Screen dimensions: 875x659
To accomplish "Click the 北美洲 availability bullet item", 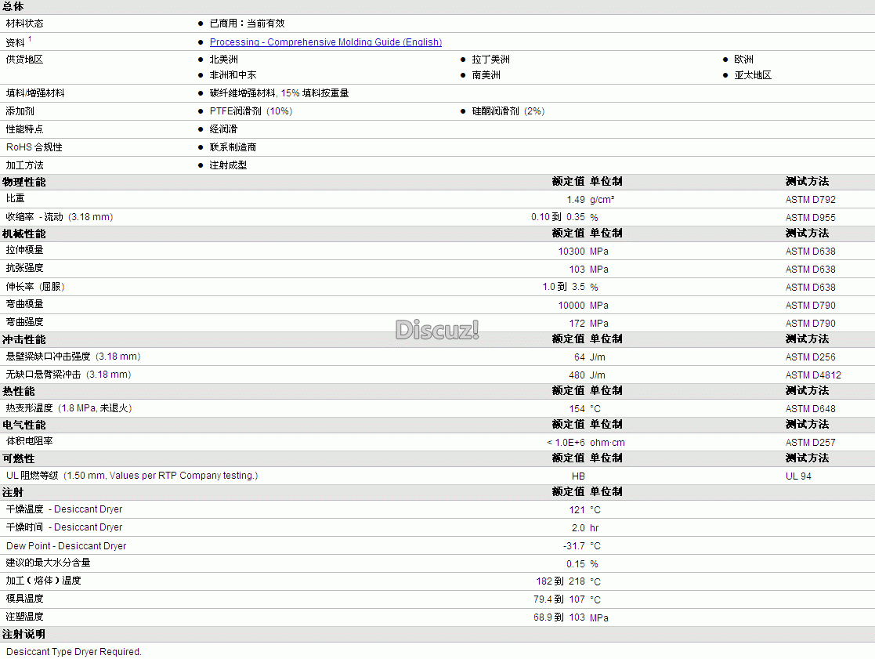I will 223,60.
